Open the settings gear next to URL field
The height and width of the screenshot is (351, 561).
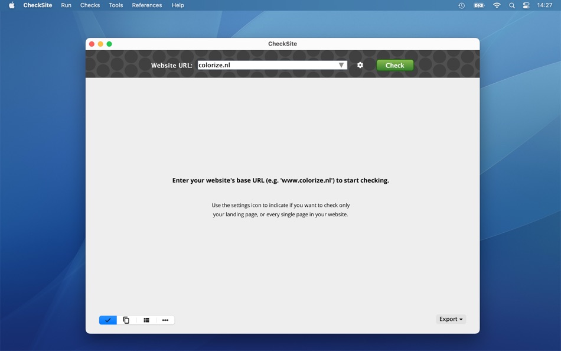click(360, 65)
